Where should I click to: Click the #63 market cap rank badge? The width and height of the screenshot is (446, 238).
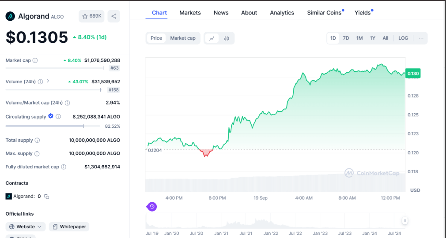[114, 68]
